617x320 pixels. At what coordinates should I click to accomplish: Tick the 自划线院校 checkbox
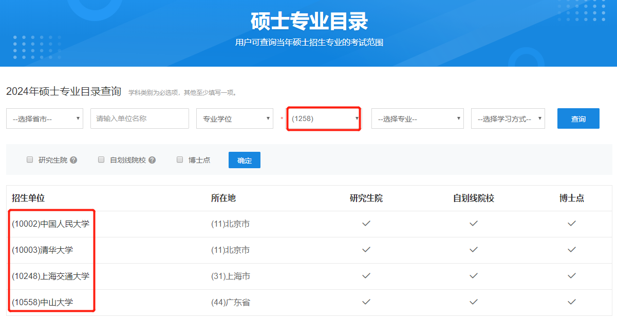101,159
